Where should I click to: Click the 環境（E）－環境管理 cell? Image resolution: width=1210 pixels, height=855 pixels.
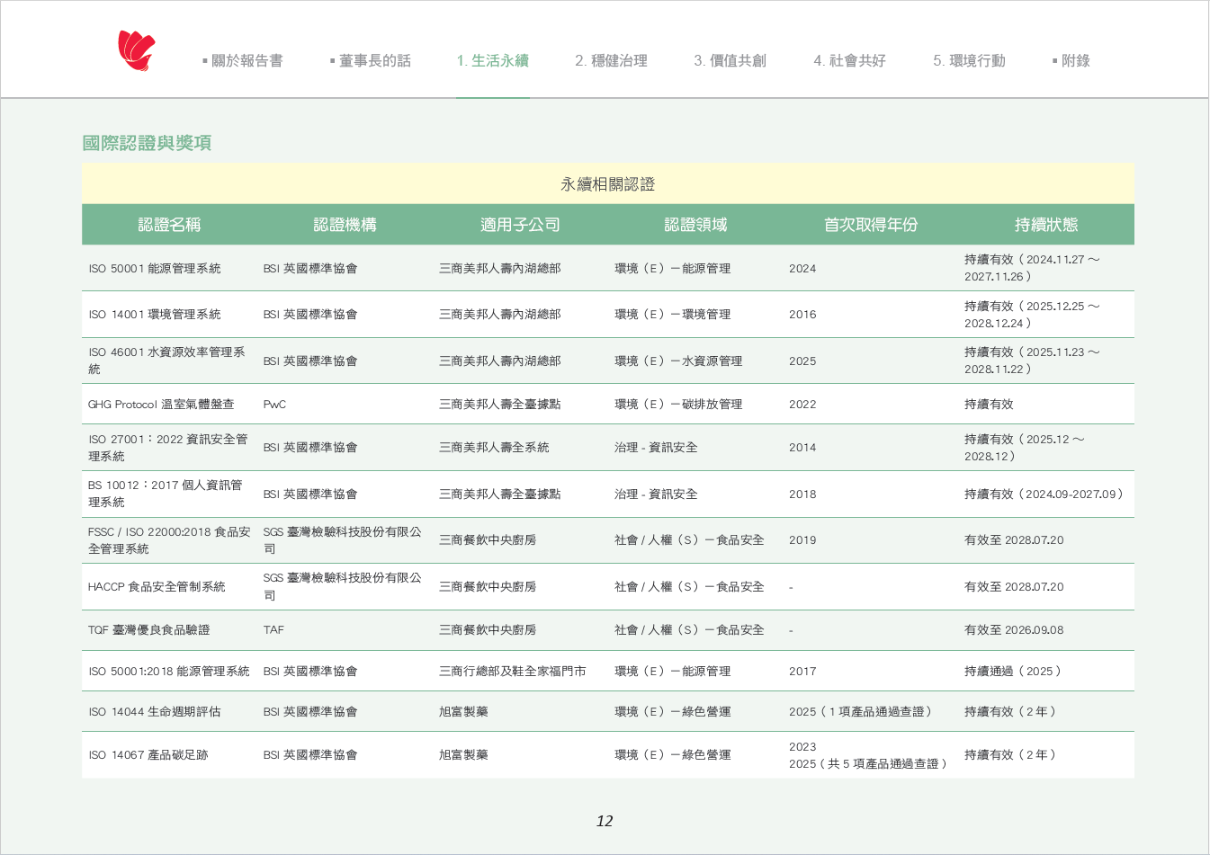(672, 315)
